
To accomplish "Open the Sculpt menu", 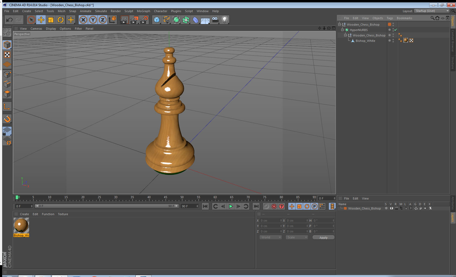I will [129, 11].
